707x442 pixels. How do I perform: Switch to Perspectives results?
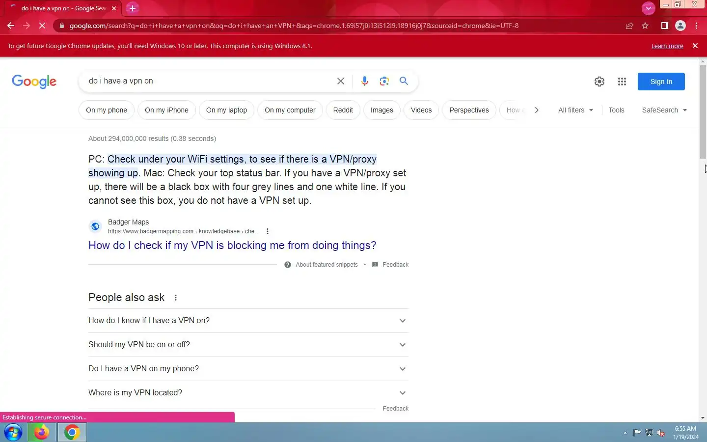[469, 110]
